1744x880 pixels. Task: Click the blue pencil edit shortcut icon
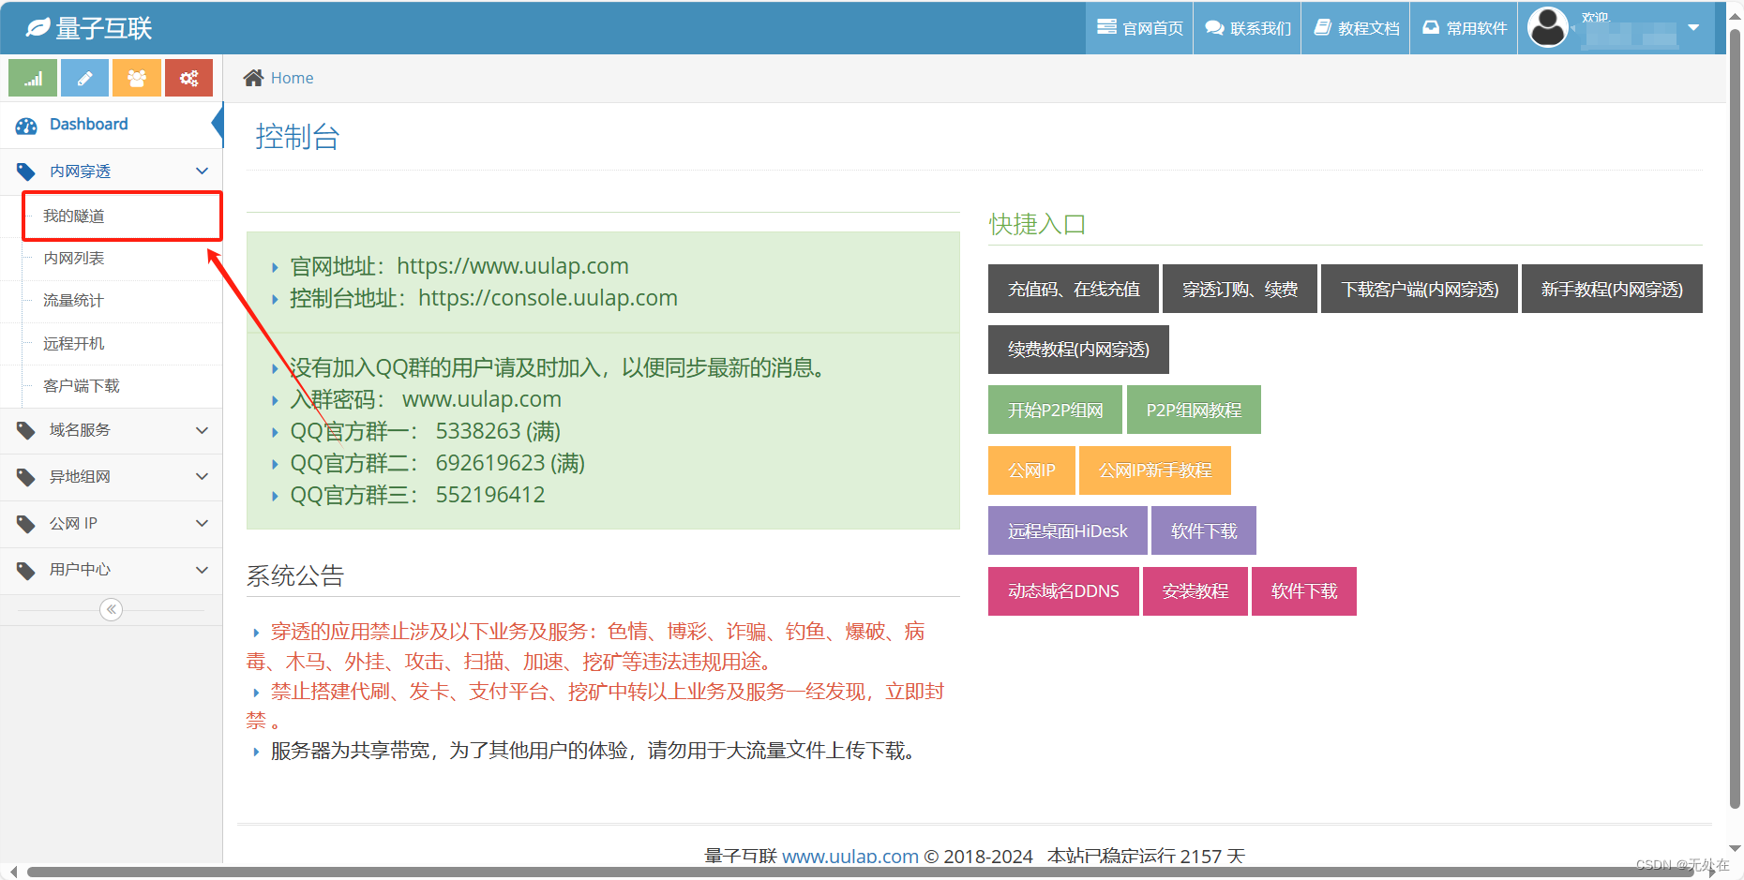(x=84, y=79)
